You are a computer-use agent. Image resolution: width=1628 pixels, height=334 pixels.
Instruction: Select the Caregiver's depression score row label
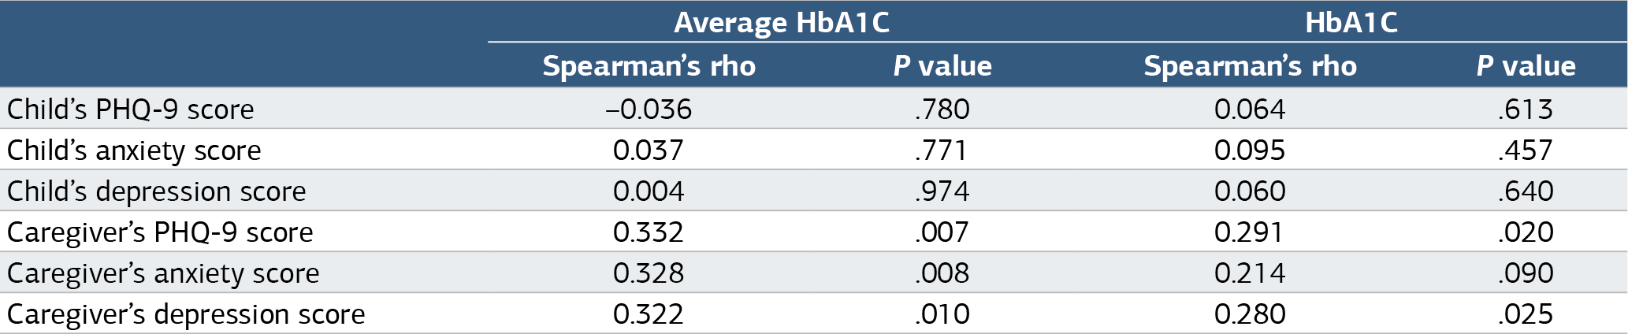(x=186, y=314)
